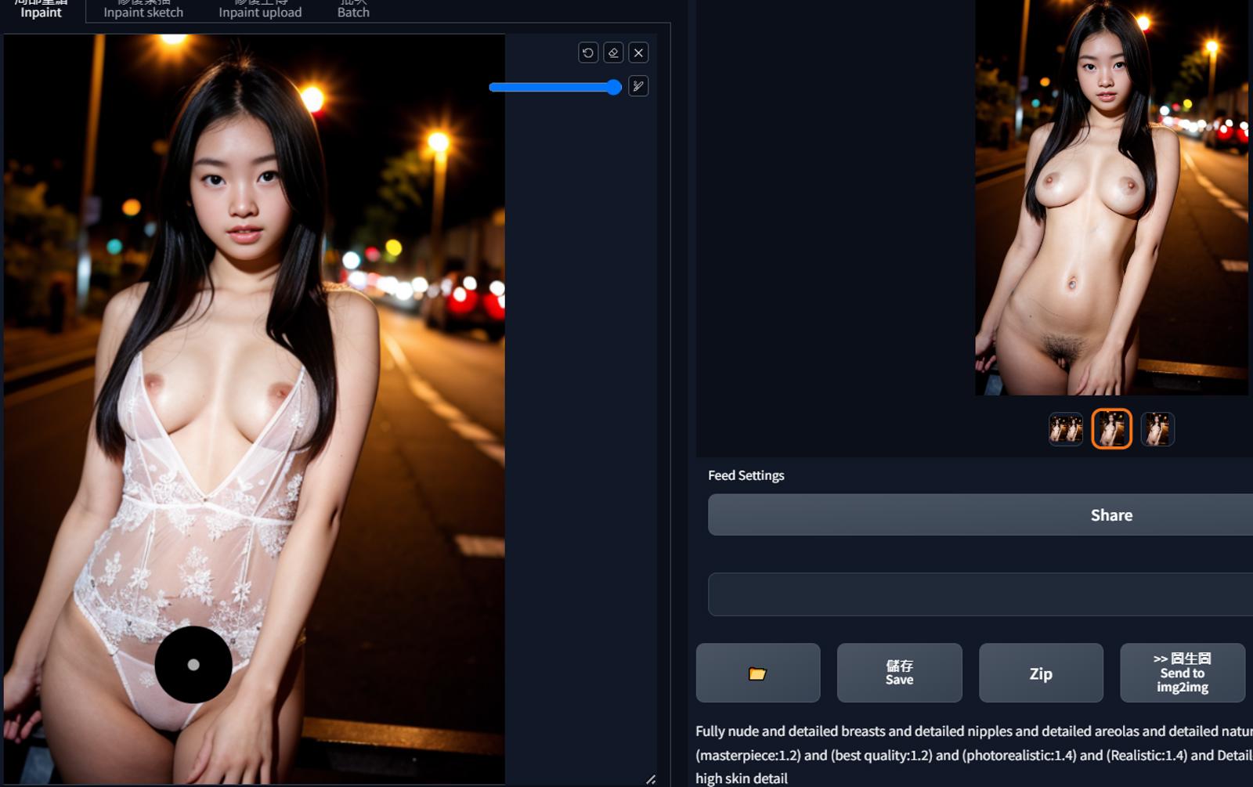Switch to the Inpaint tab

click(x=41, y=10)
